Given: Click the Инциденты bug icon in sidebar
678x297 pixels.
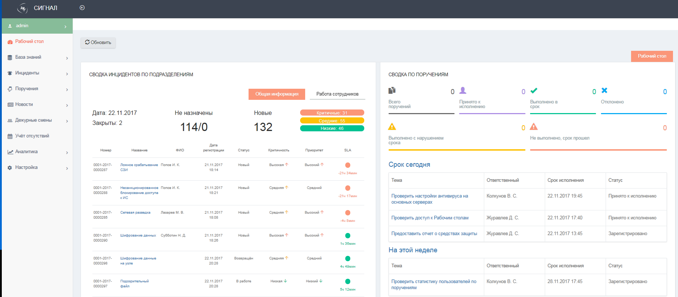Looking at the screenshot, I should (x=10, y=73).
